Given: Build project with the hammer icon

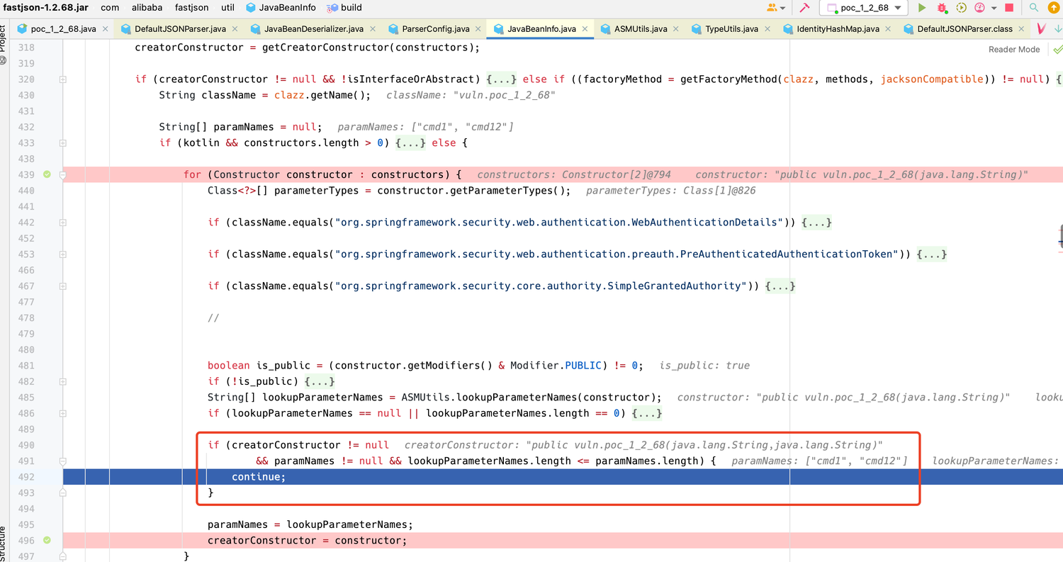Looking at the screenshot, I should [x=804, y=8].
